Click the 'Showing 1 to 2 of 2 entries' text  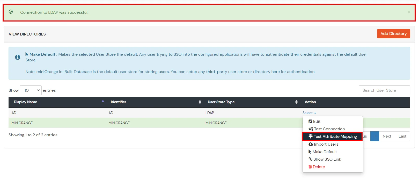point(33,135)
